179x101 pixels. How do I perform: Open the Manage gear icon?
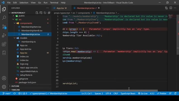[4, 87]
